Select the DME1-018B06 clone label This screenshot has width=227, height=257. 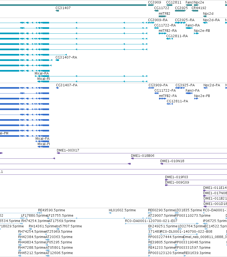pyautogui.click(x=142, y=155)
